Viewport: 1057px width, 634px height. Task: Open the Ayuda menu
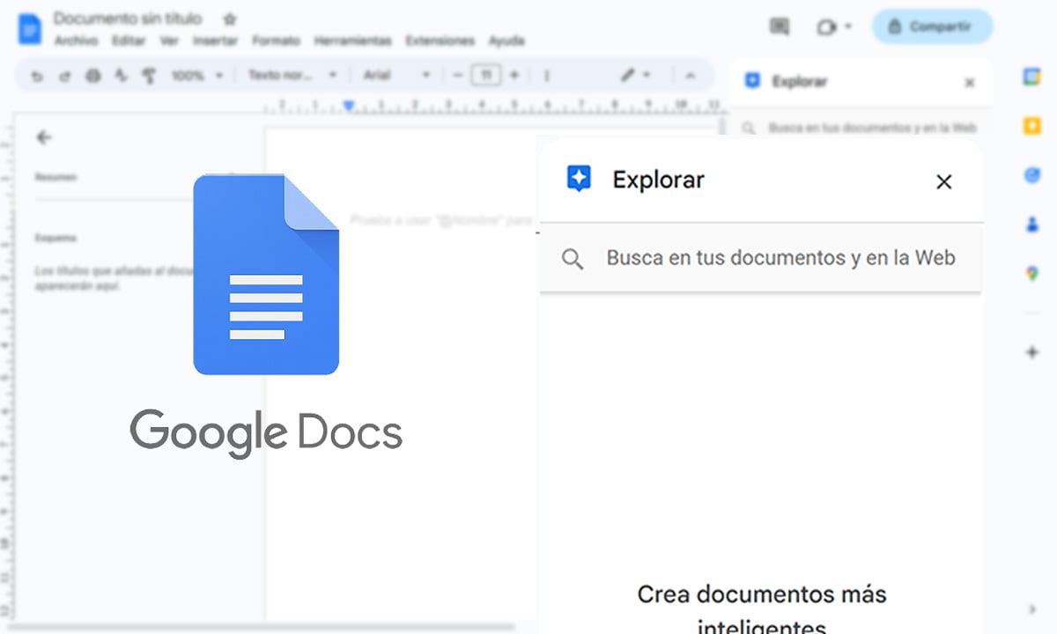click(x=506, y=41)
